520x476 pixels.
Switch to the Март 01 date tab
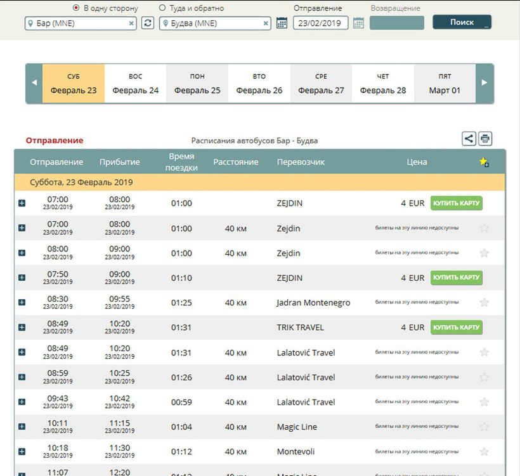445,84
